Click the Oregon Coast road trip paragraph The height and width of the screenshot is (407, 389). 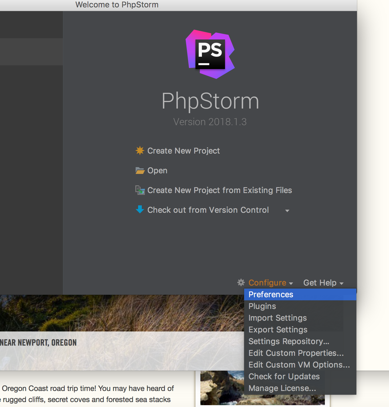[86, 394]
